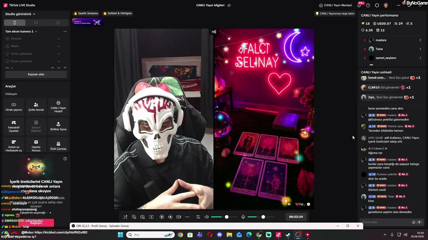Click the banner thumbnail under Saatlik Sıralama
Image resolution: width=428 pixels, height=240 pixels.
click(x=88, y=22)
